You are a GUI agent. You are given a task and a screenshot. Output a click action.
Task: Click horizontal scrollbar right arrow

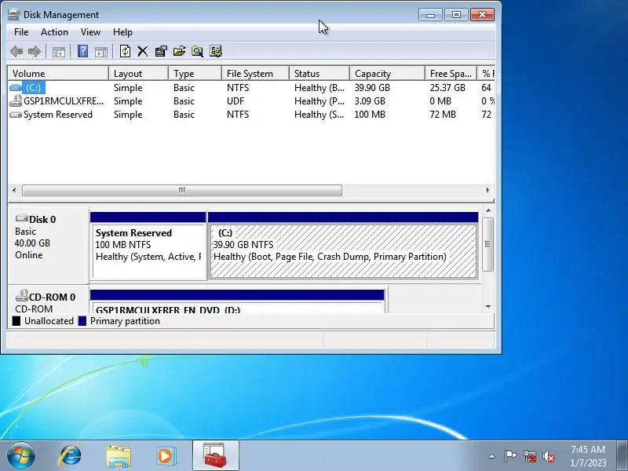[x=487, y=190]
